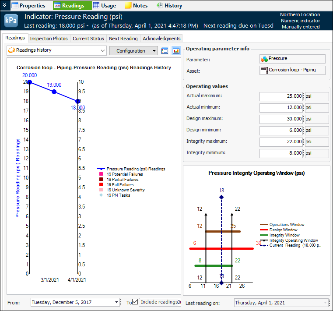Open Notes page
333x311 pixels.
tap(136, 6)
